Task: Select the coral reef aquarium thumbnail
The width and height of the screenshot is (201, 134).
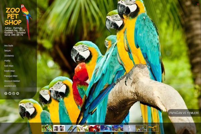Action: click(118, 128)
